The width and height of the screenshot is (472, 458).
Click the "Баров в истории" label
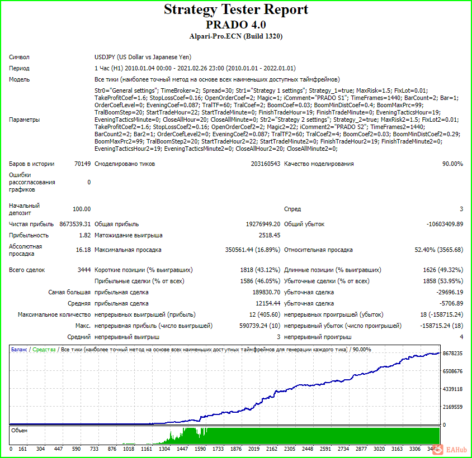[x=32, y=164]
